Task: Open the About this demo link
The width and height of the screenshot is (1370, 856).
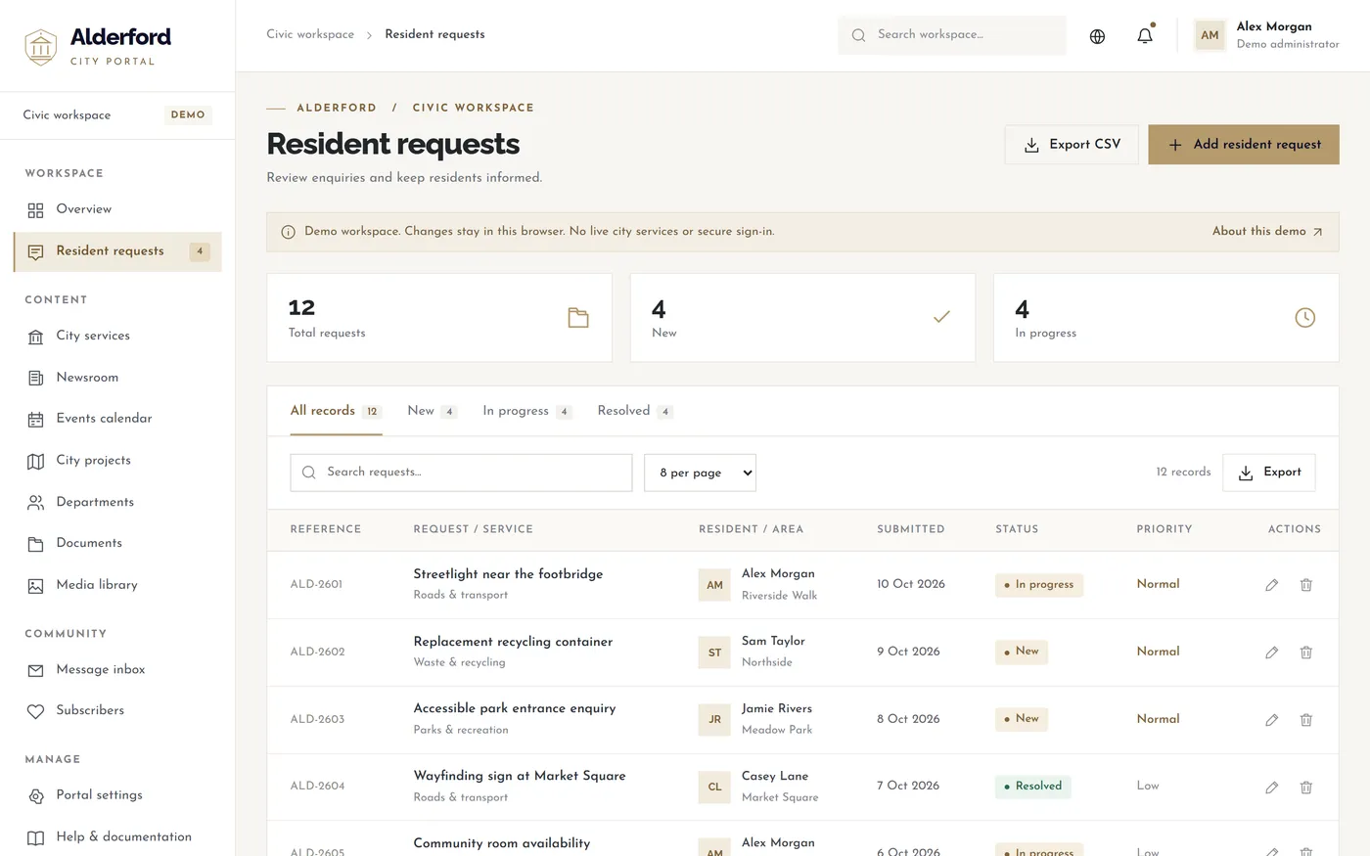Action: tap(1267, 232)
